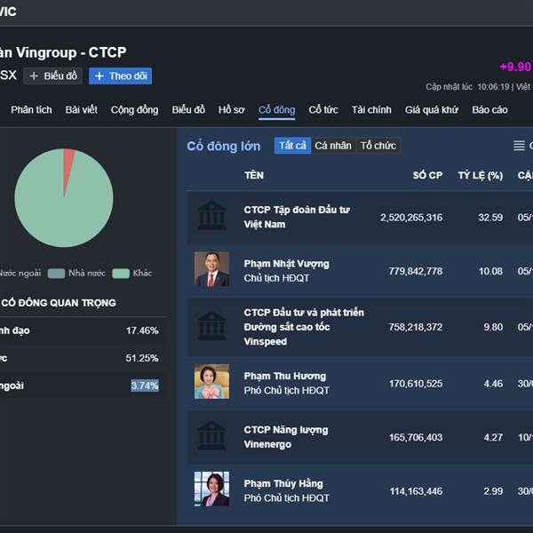Click the institution icon beside CTCP Năng lượng Vinenergo
Screen dimensions: 533x533
211,436
